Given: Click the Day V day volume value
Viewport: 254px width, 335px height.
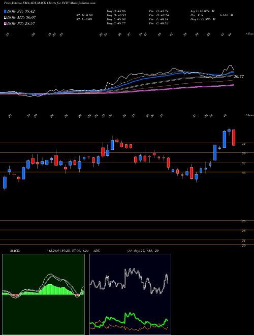Looking at the screenshot, I should [203, 19].
